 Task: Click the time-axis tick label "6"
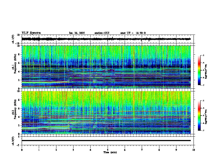[x=125, y=150]
